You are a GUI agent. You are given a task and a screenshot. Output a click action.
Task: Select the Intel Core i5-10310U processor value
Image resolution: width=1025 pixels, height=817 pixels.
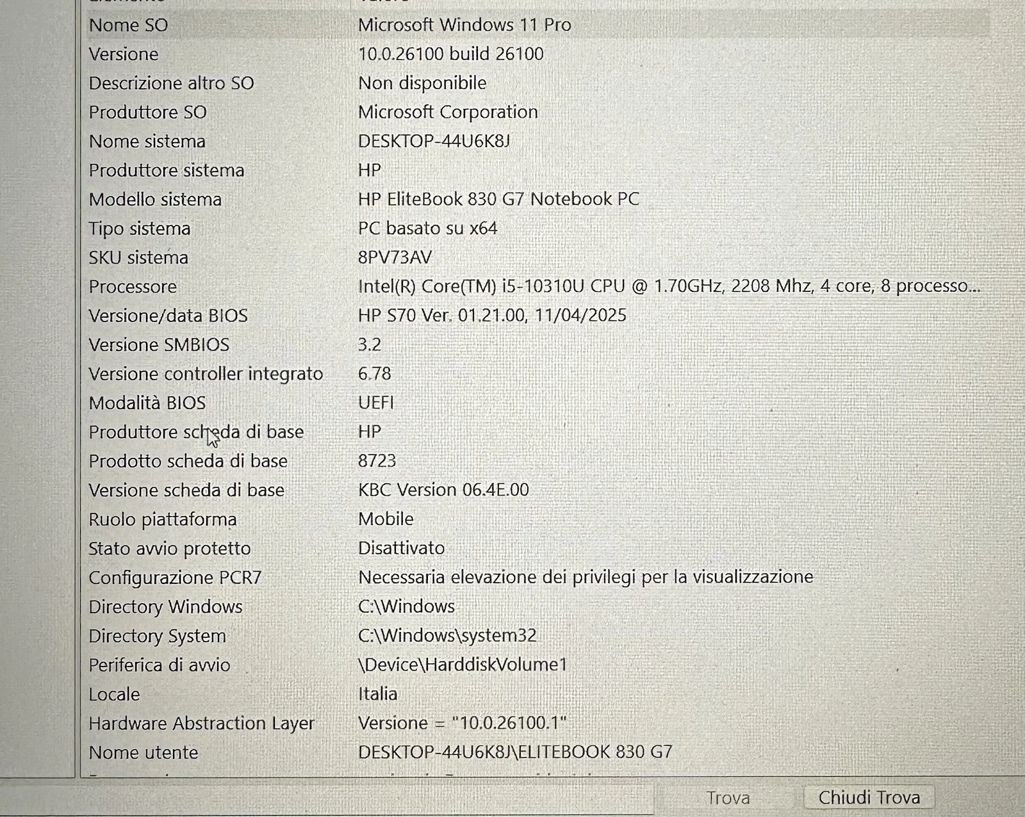(669, 286)
